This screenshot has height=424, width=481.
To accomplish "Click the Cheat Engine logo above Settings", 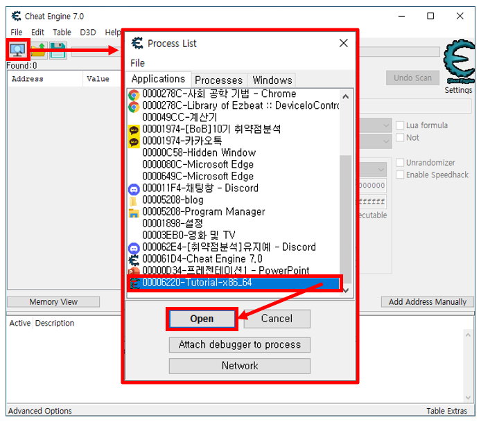I will click(x=459, y=61).
